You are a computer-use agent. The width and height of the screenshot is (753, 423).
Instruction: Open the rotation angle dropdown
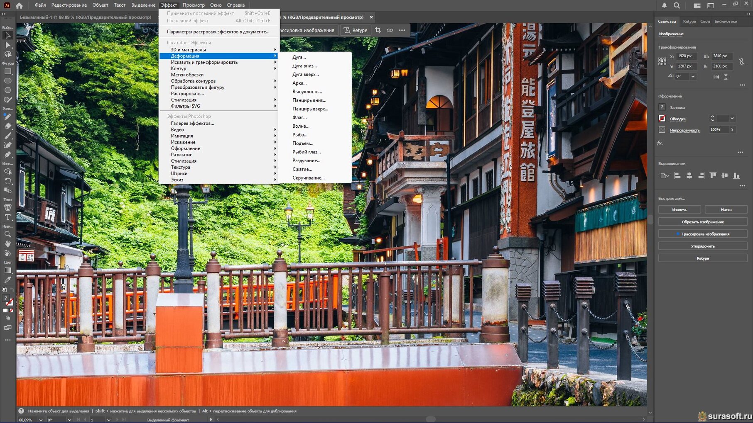(x=693, y=77)
